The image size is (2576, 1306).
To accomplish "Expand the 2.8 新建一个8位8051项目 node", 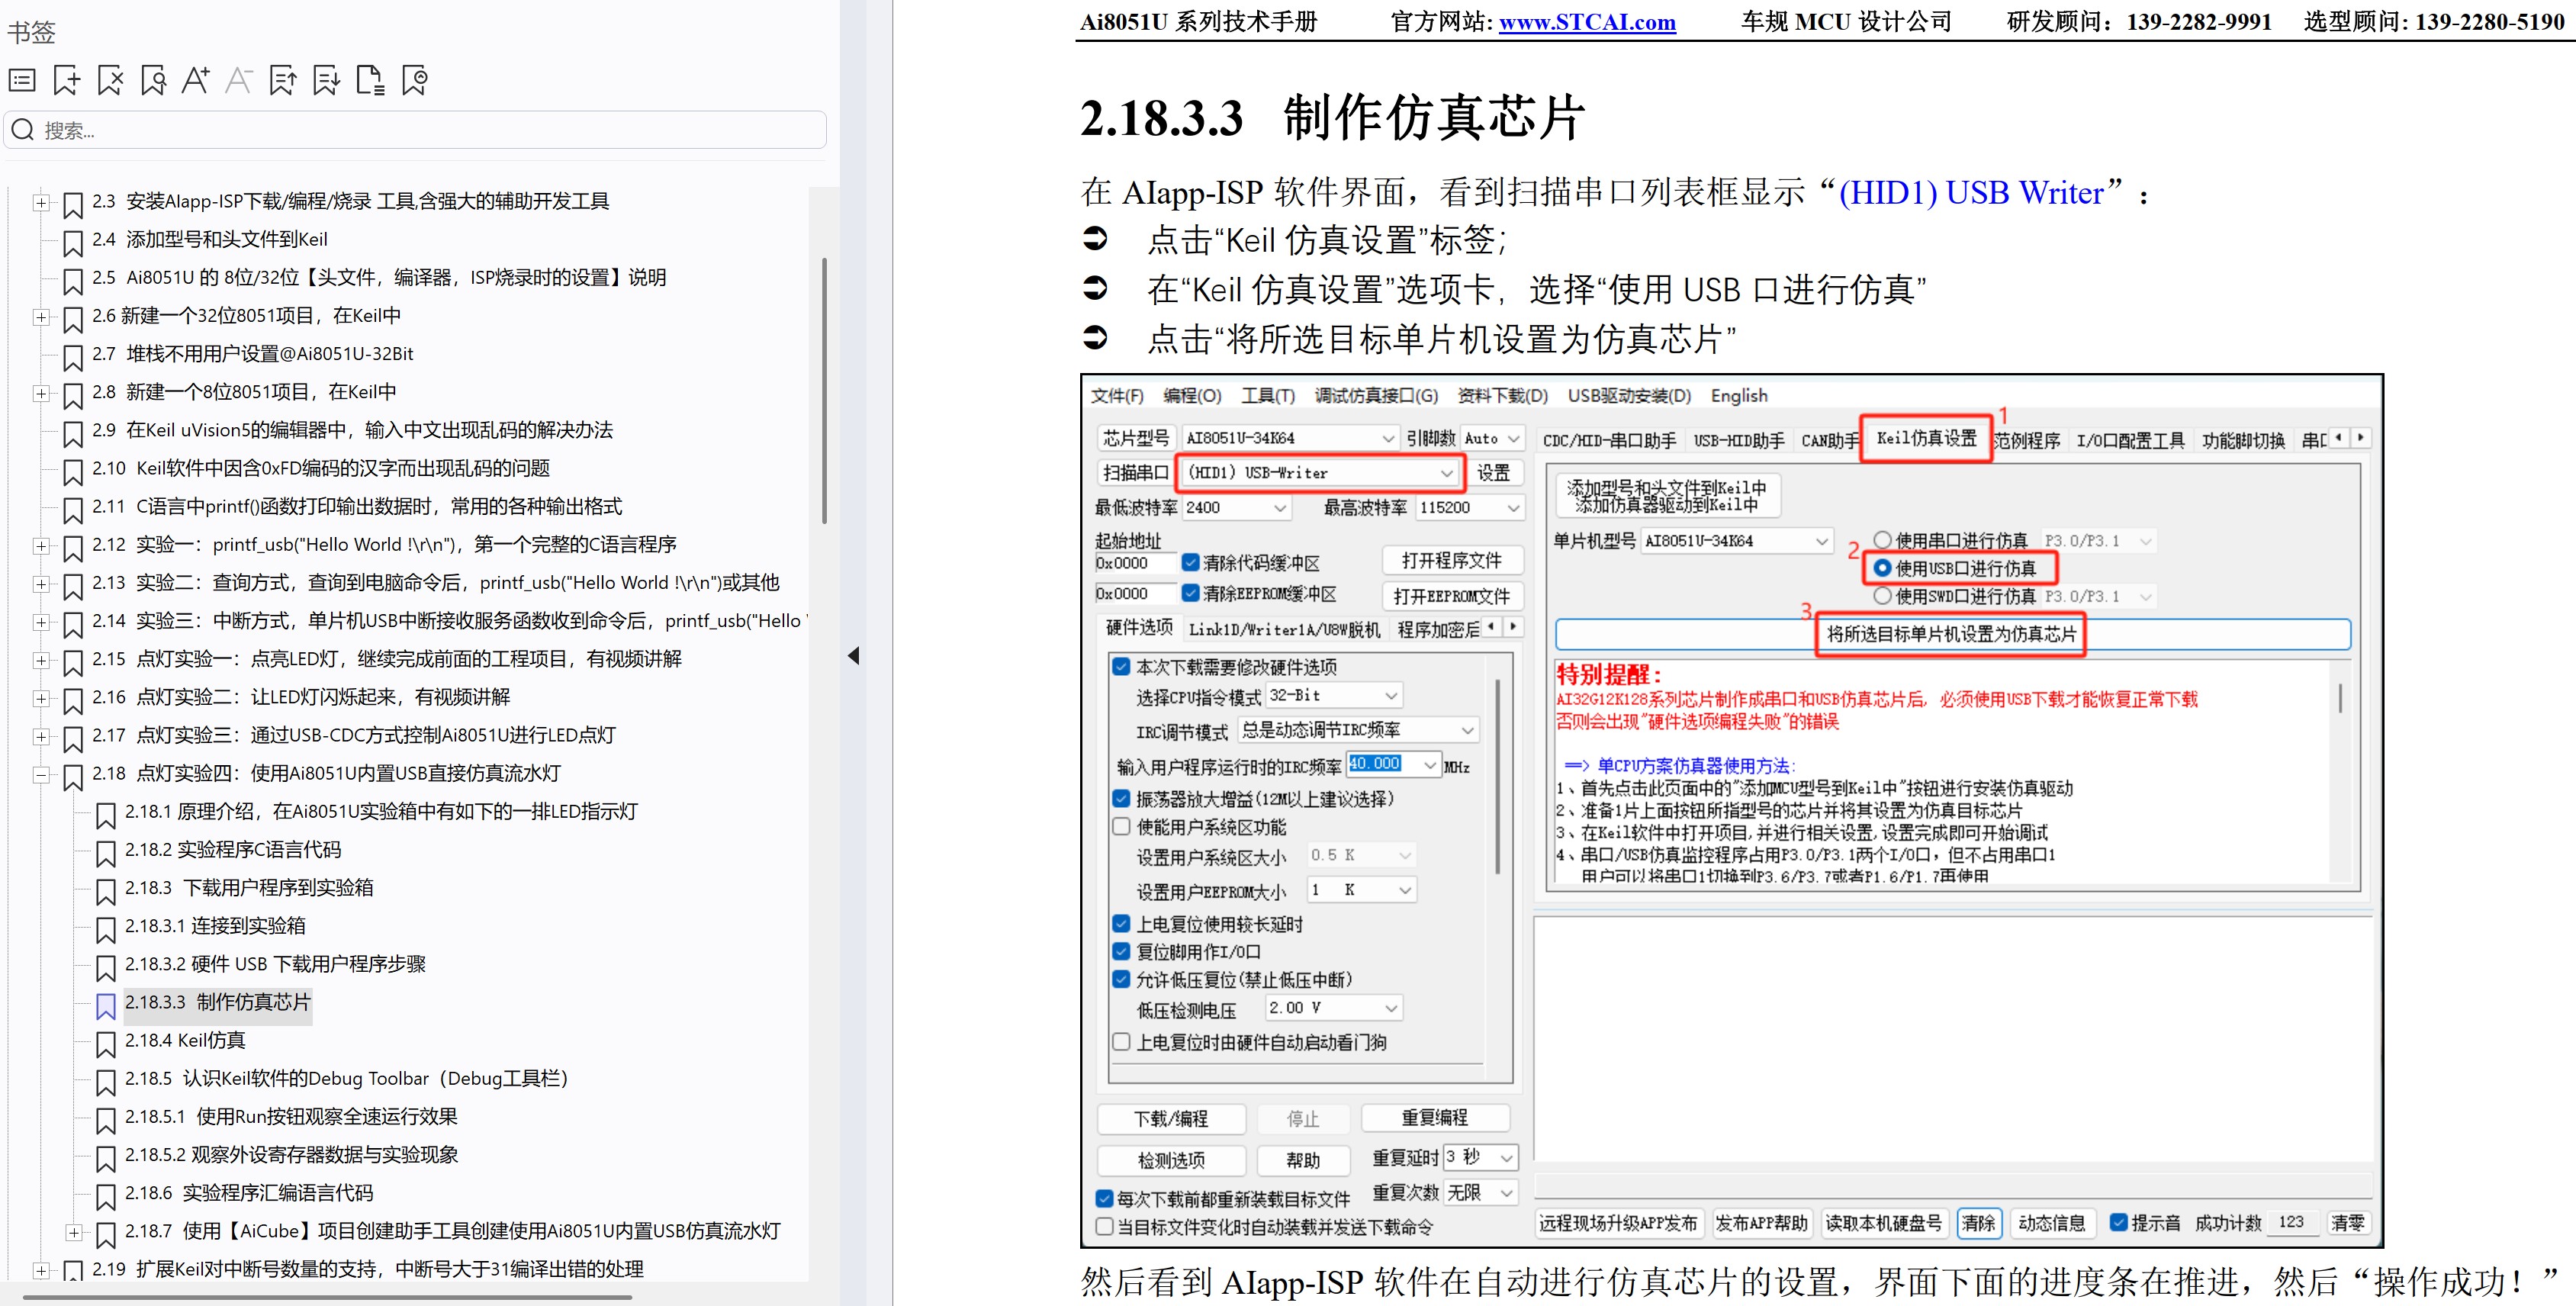I will point(41,393).
